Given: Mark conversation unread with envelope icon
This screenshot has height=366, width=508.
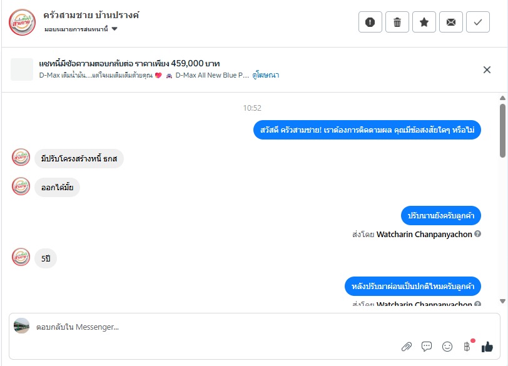Looking at the screenshot, I should tap(450, 22).
